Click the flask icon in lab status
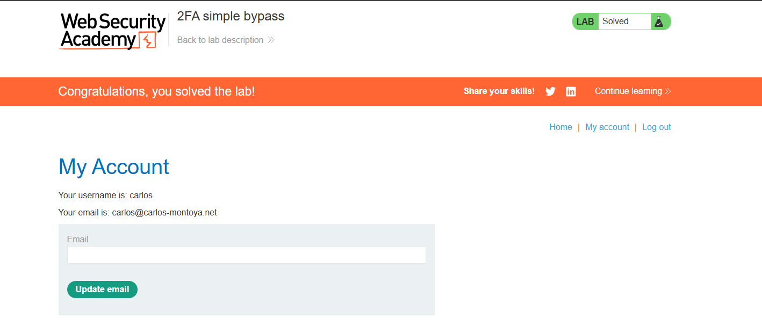This screenshot has height=332, width=762. point(659,21)
